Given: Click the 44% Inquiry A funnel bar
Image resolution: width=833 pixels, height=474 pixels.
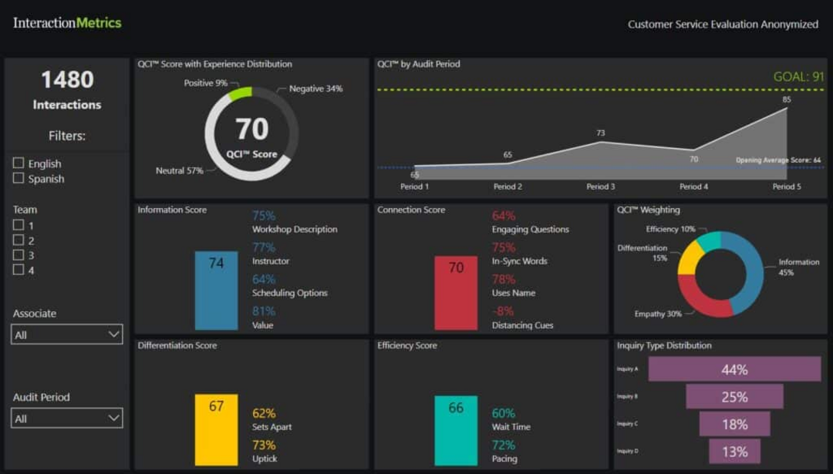Looking at the screenshot, I should [734, 370].
